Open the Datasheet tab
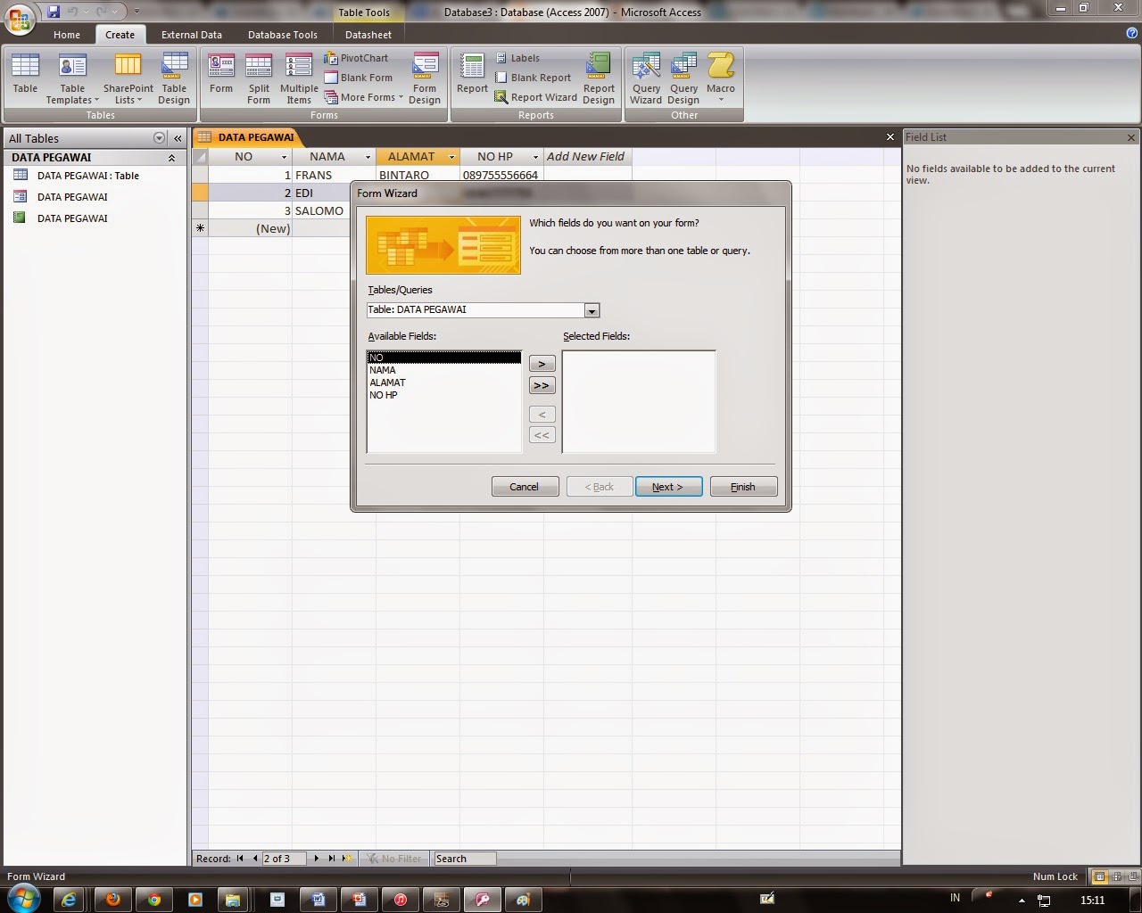 click(x=368, y=35)
